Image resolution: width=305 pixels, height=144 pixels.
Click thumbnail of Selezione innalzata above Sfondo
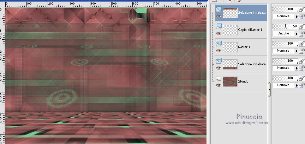[x=230, y=65]
